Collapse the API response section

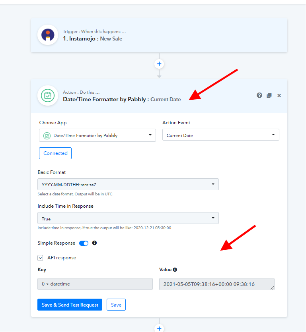point(40,258)
